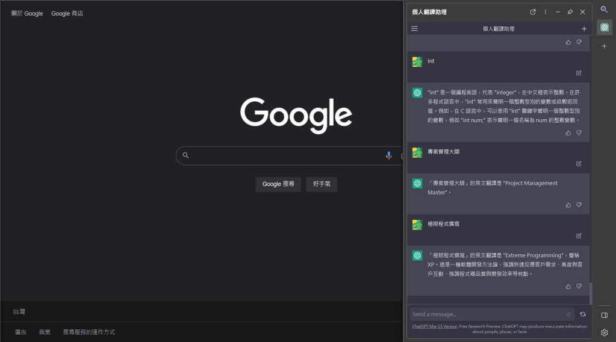Open sidebar search magnifier icon
Image resolution: width=616 pixels, height=342 pixels.
point(605,10)
